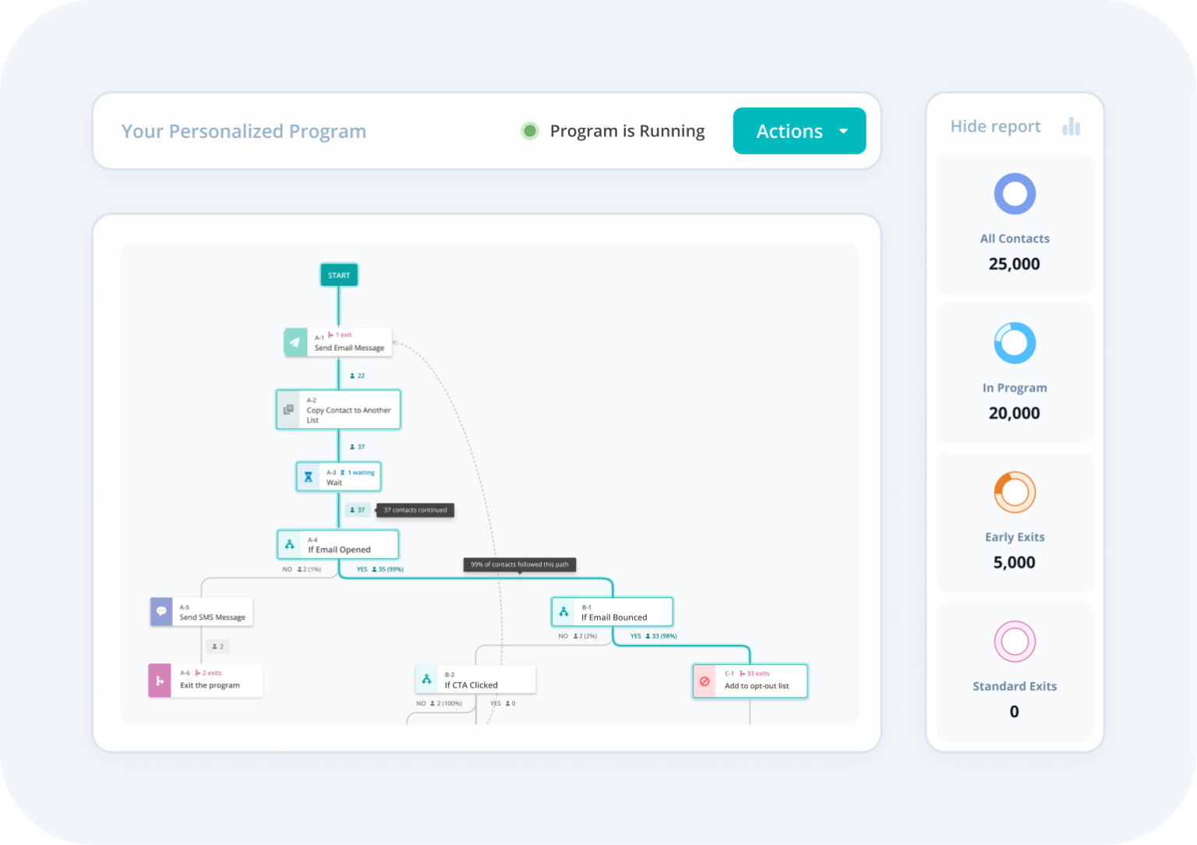
Task: Select the hourglass icon on the Wait step
Action: (x=308, y=476)
